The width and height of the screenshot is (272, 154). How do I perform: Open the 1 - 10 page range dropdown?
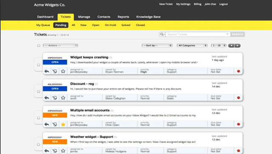coord(218,45)
